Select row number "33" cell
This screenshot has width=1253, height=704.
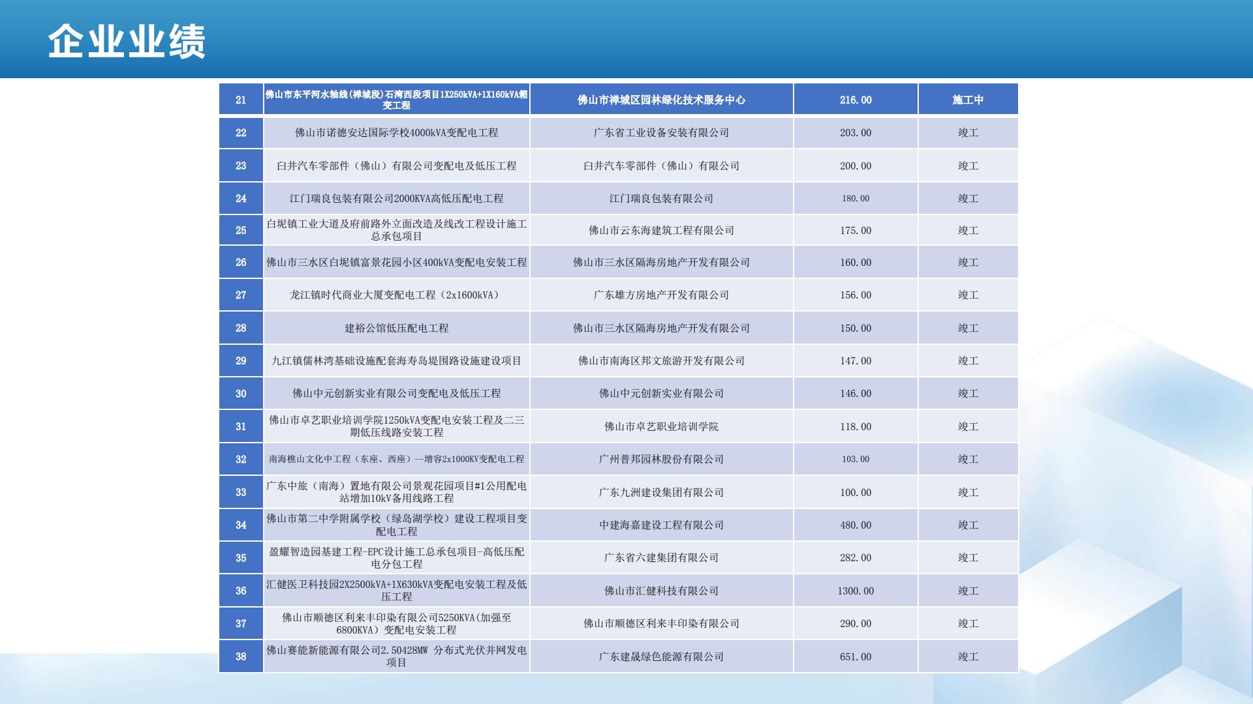[x=241, y=493]
